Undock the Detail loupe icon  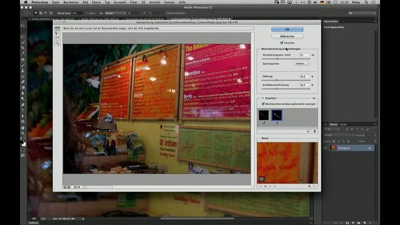[309, 186]
